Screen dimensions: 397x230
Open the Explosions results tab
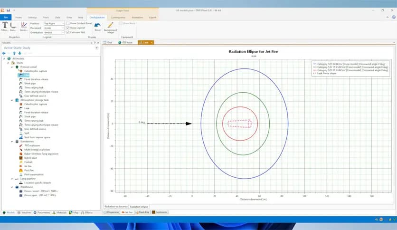click(160, 212)
